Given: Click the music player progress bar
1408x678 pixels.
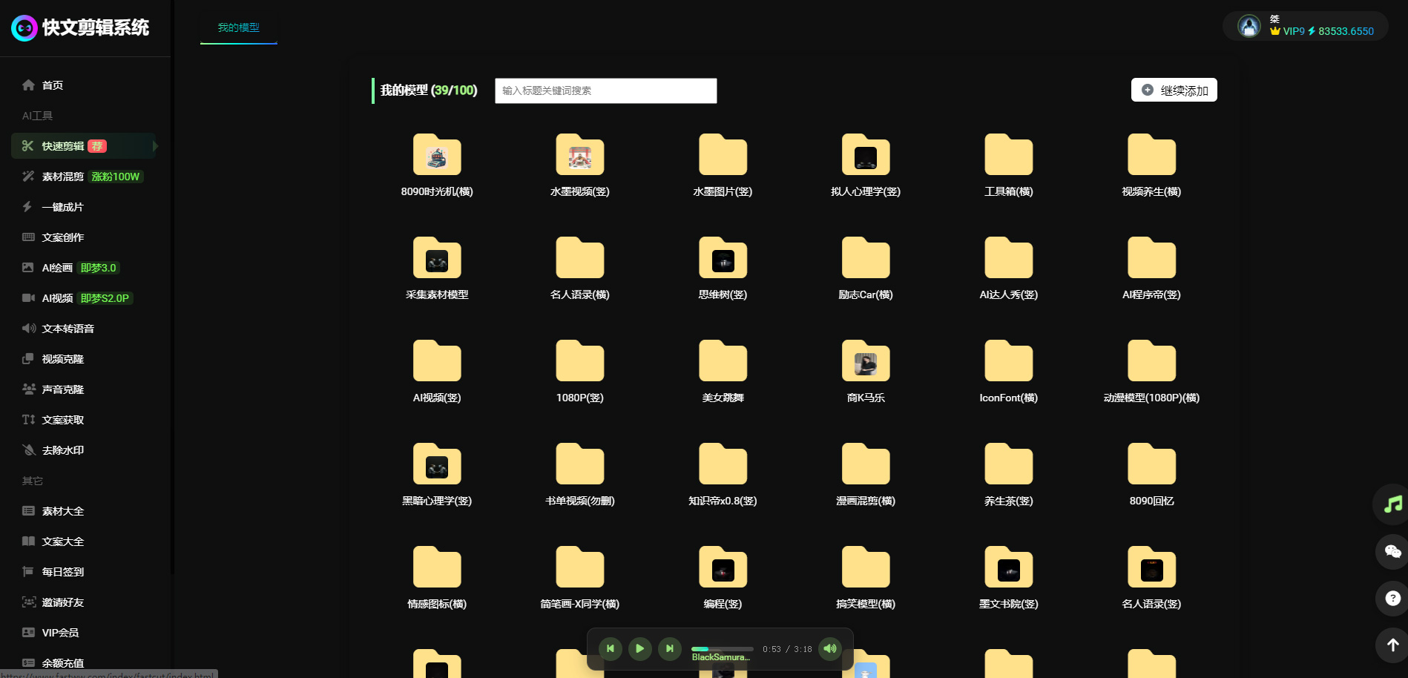Looking at the screenshot, I should [722, 648].
